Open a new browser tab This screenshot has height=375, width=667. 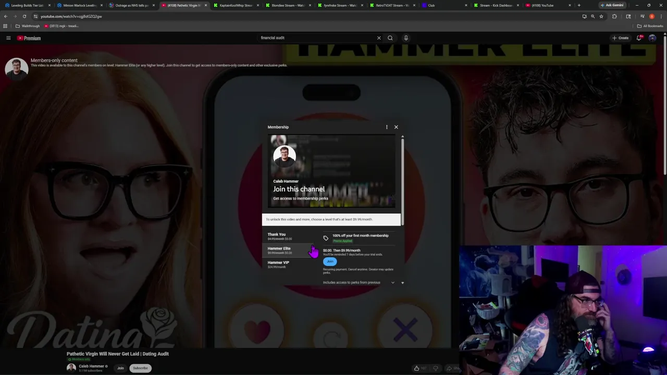pos(579,5)
